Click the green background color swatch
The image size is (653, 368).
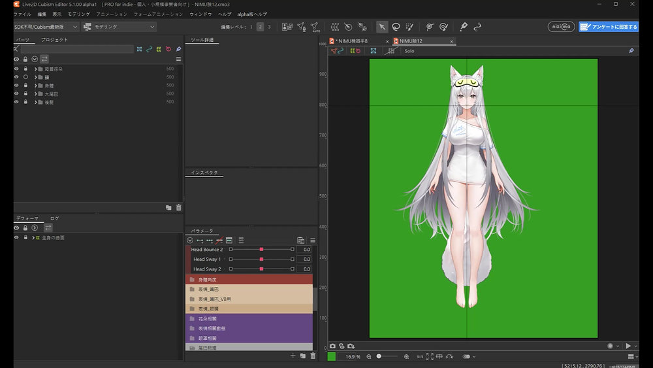coord(332,356)
